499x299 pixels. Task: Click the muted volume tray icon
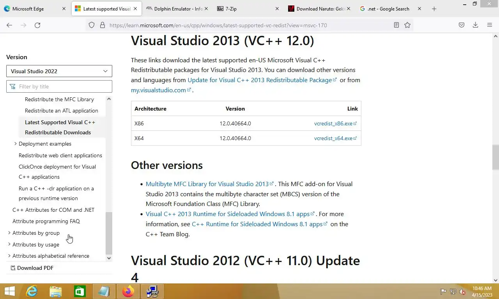[463, 291]
